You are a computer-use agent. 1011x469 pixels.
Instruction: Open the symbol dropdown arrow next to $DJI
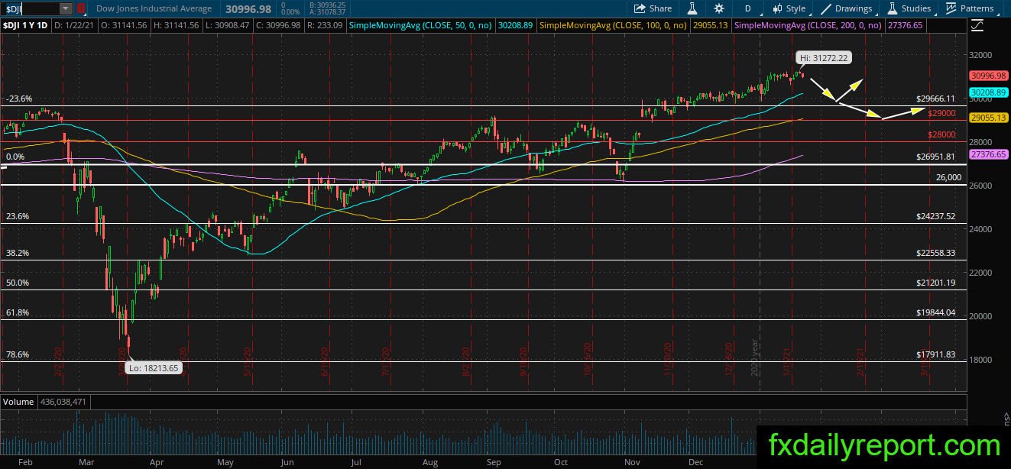pos(66,8)
